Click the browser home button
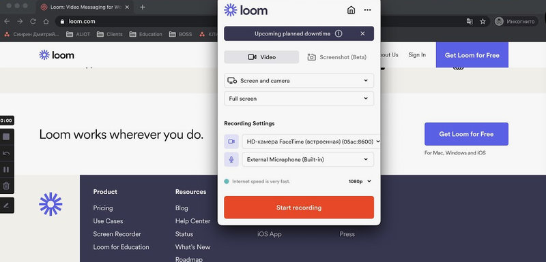546x262 pixels. pyautogui.click(x=46, y=22)
